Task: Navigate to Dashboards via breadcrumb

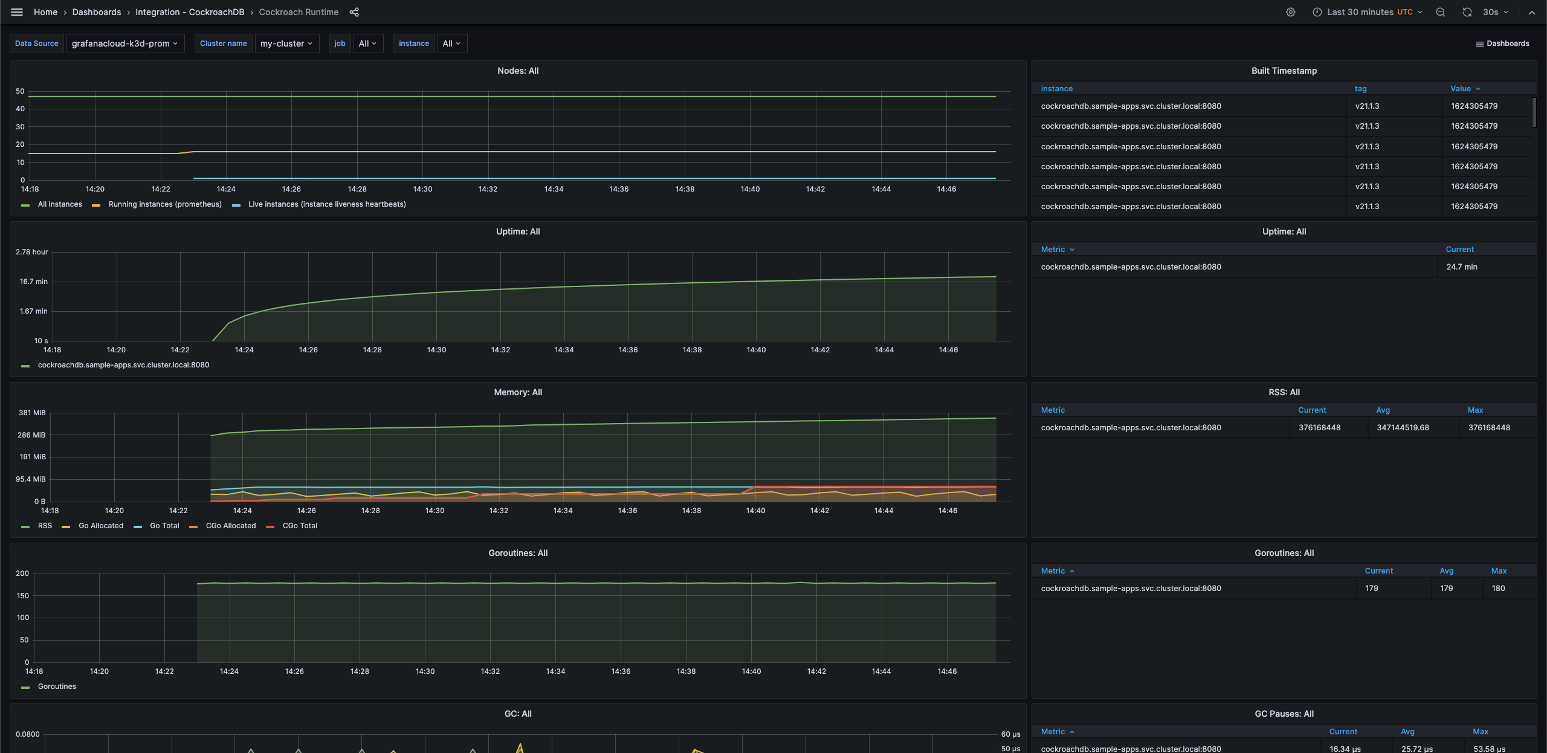Action: point(97,12)
